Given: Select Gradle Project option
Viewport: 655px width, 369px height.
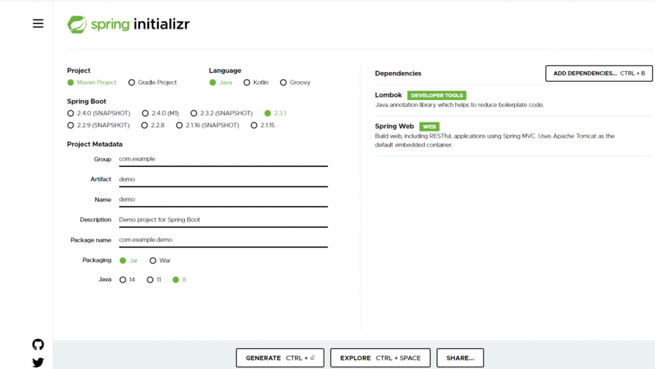Looking at the screenshot, I should (x=132, y=82).
